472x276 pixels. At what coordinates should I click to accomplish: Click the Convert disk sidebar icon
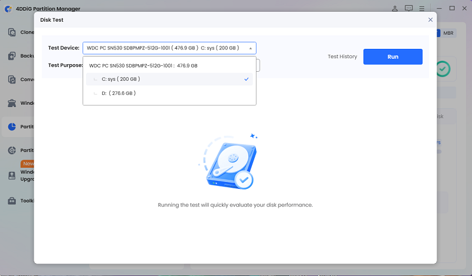click(x=12, y=79)
